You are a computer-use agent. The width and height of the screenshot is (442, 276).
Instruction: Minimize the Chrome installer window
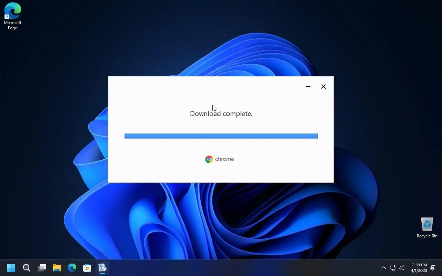pos(308,87)
